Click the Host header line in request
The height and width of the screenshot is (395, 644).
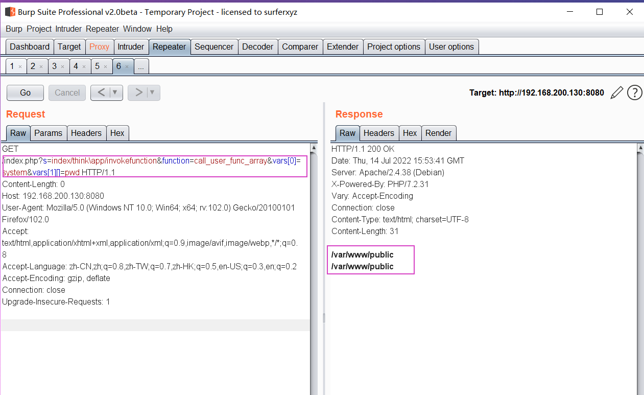pyautogui.click(x=53, y=196)
